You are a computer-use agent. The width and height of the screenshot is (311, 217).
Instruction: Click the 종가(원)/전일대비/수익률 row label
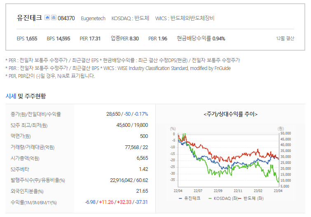(36, 114)
